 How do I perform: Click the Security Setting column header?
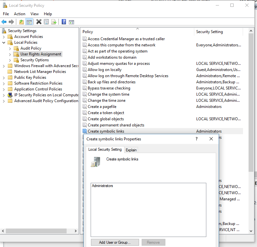point(210,32)
